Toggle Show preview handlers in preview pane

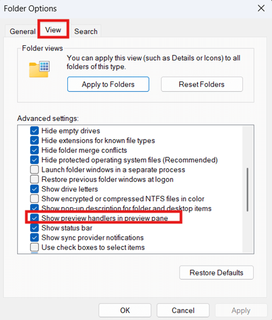click(x=34, y=218)
